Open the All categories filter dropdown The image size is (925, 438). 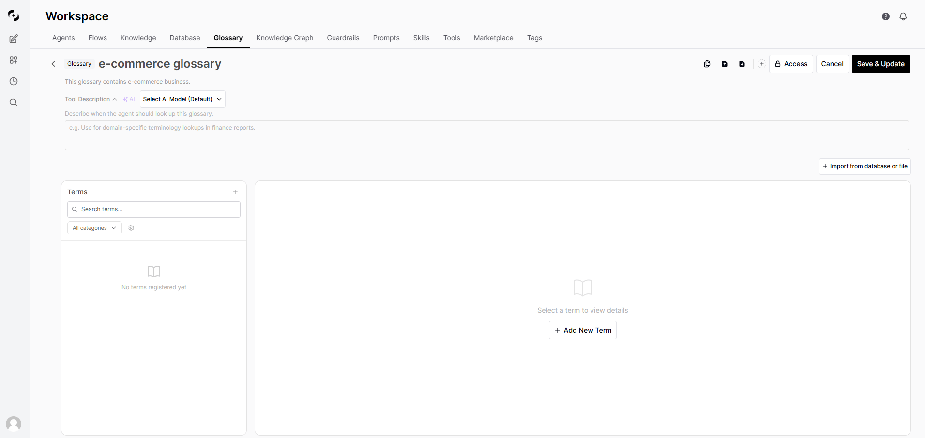point(94,228)
